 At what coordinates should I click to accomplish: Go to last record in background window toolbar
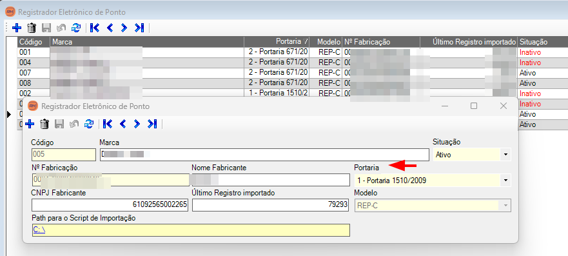pos(139,28)
